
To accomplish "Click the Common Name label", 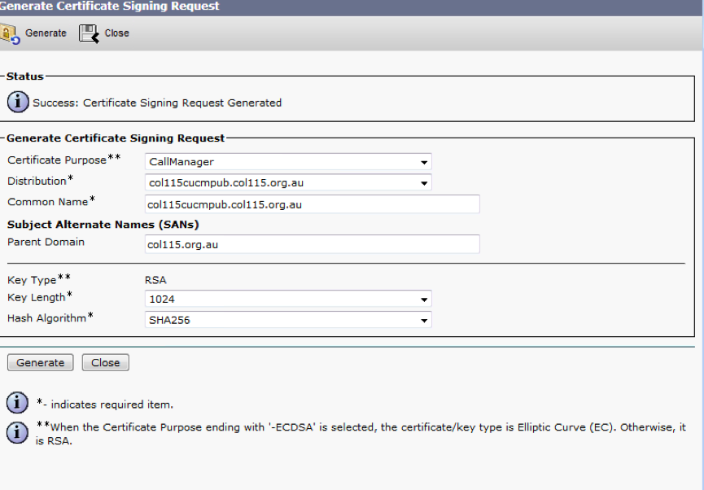I will tap(51, 202).
